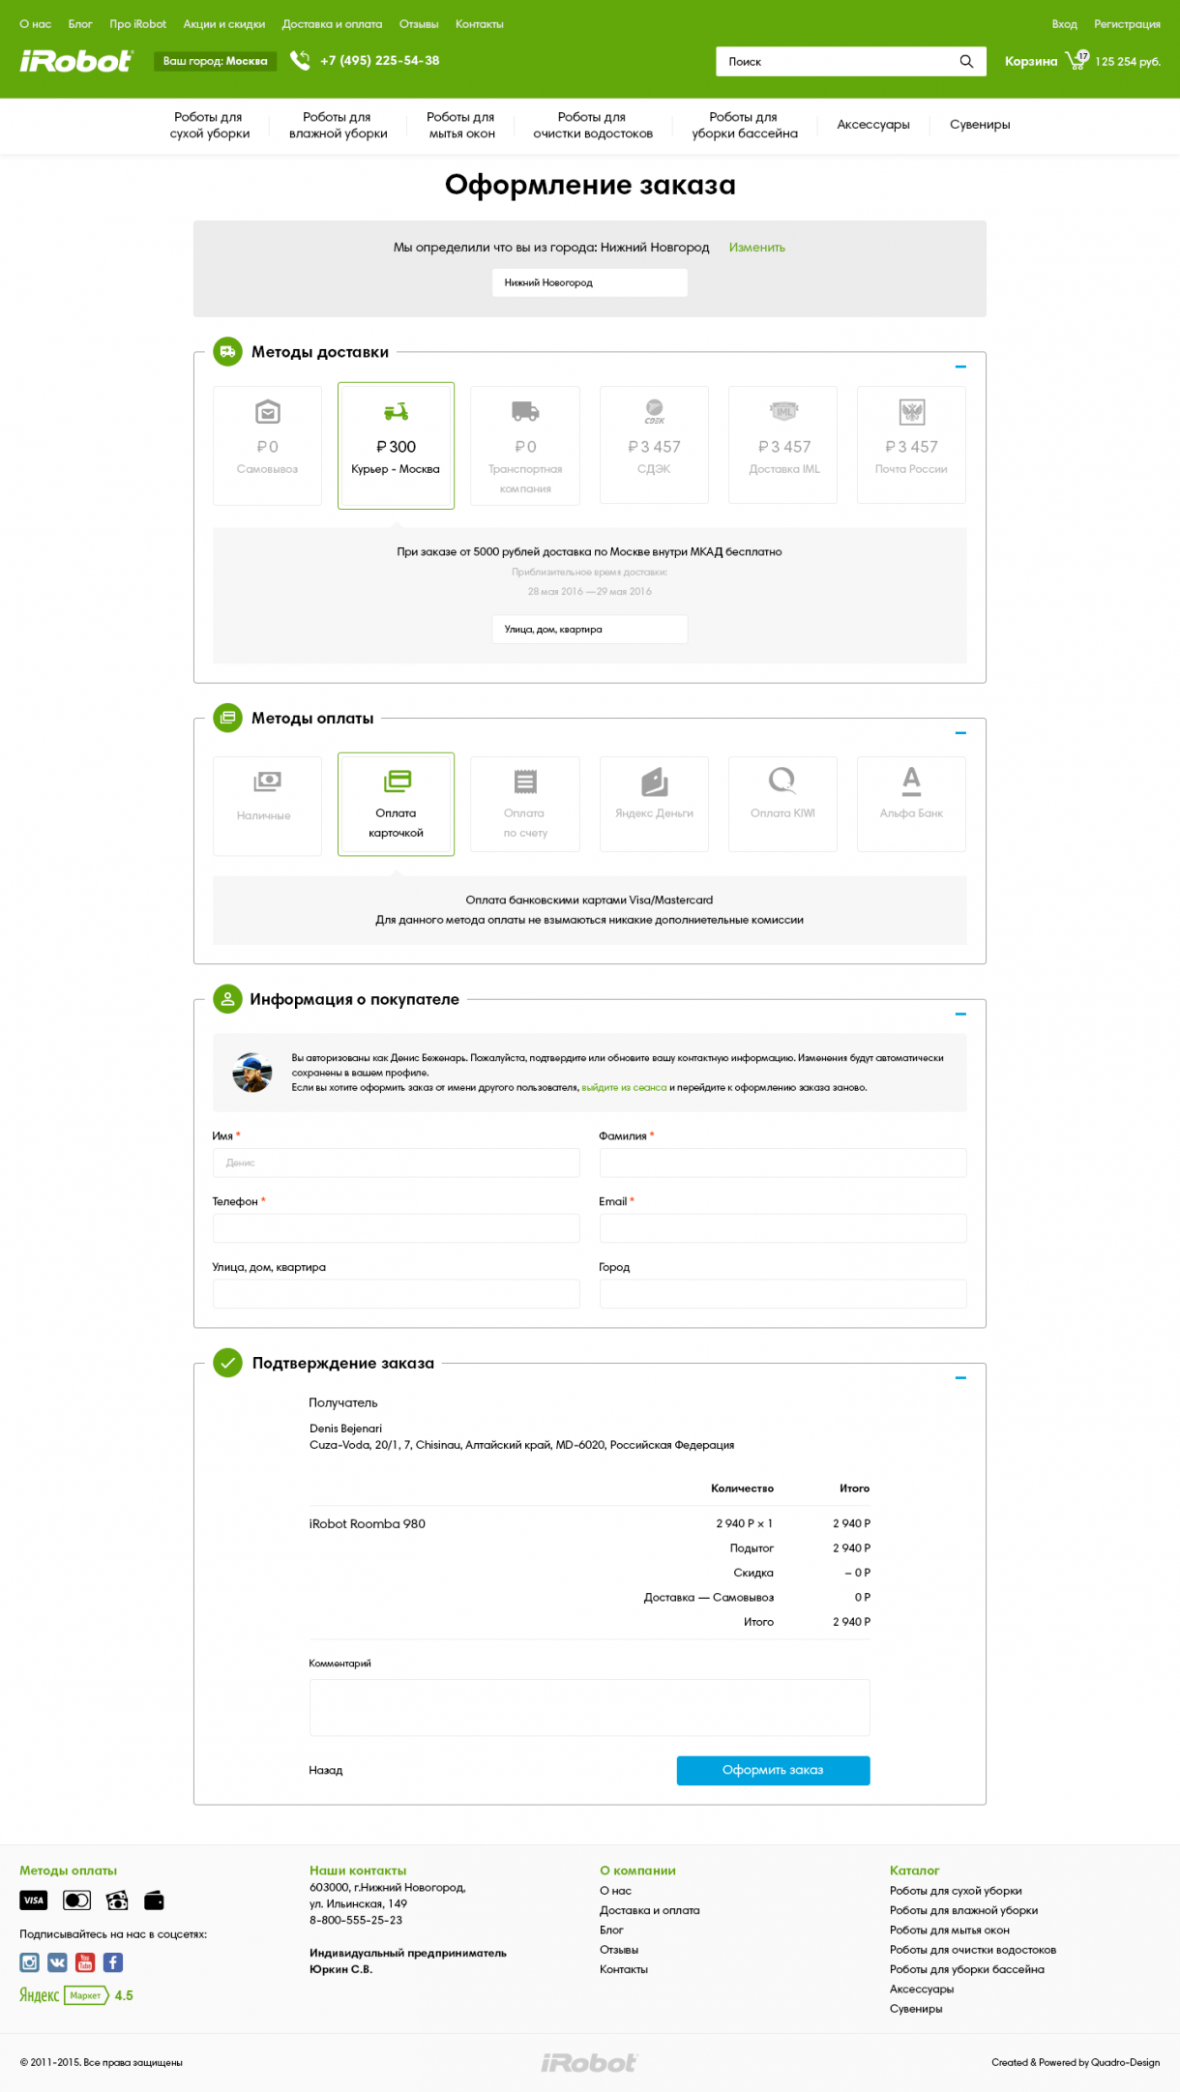Open the Facebook social icon
Screen dimensions: 1180x2092
[x=113, y=1962]
